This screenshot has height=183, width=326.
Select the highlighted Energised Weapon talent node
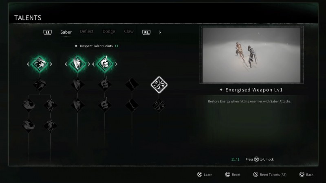(159, 85)
